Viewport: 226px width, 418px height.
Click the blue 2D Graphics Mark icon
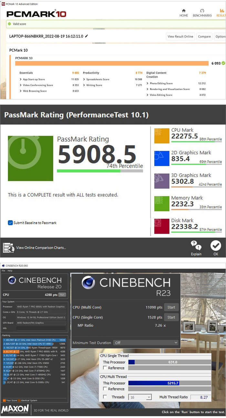162,158
